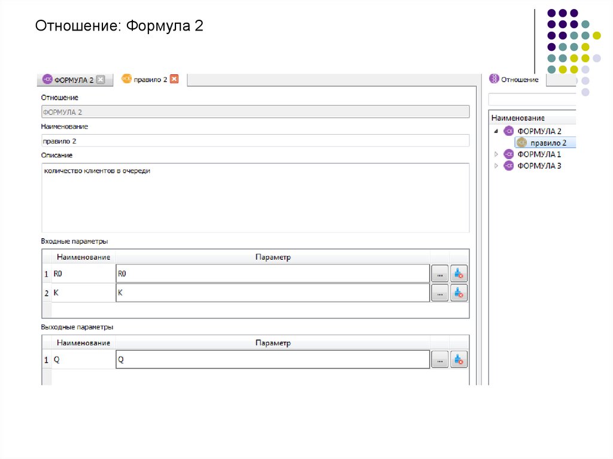Expand the ФОРМУЛА 3 tree node
613x459 pixels.
tap(496, 166)
